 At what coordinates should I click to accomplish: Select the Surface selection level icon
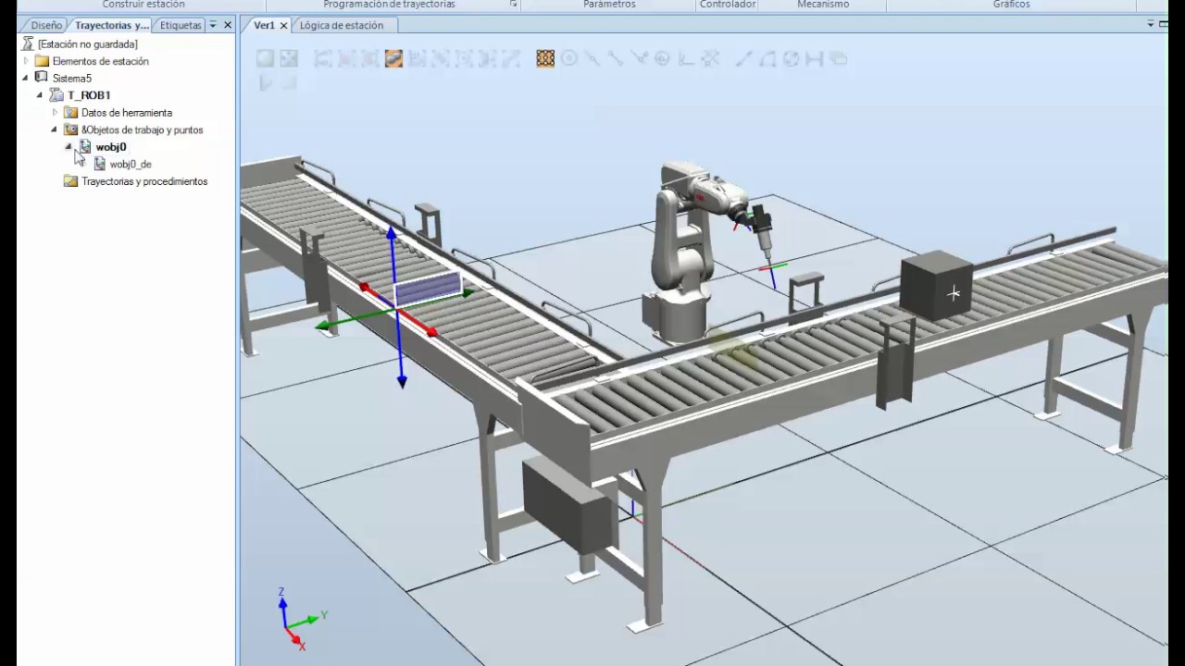coord(345,59)
